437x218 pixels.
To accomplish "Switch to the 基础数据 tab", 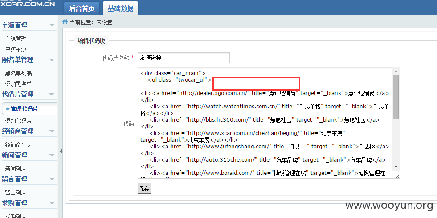I will 120,8.
